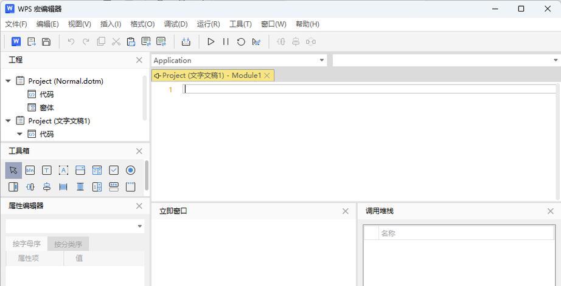Select the 'btn' button control in toolbox
Viewport: 561px width, 286px height.
(30, 170)
